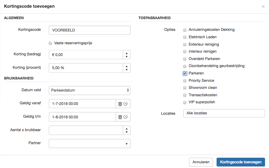Screen dimensions: 269x168
Task: Open the Partner dropdown
Action: [89, 144]
